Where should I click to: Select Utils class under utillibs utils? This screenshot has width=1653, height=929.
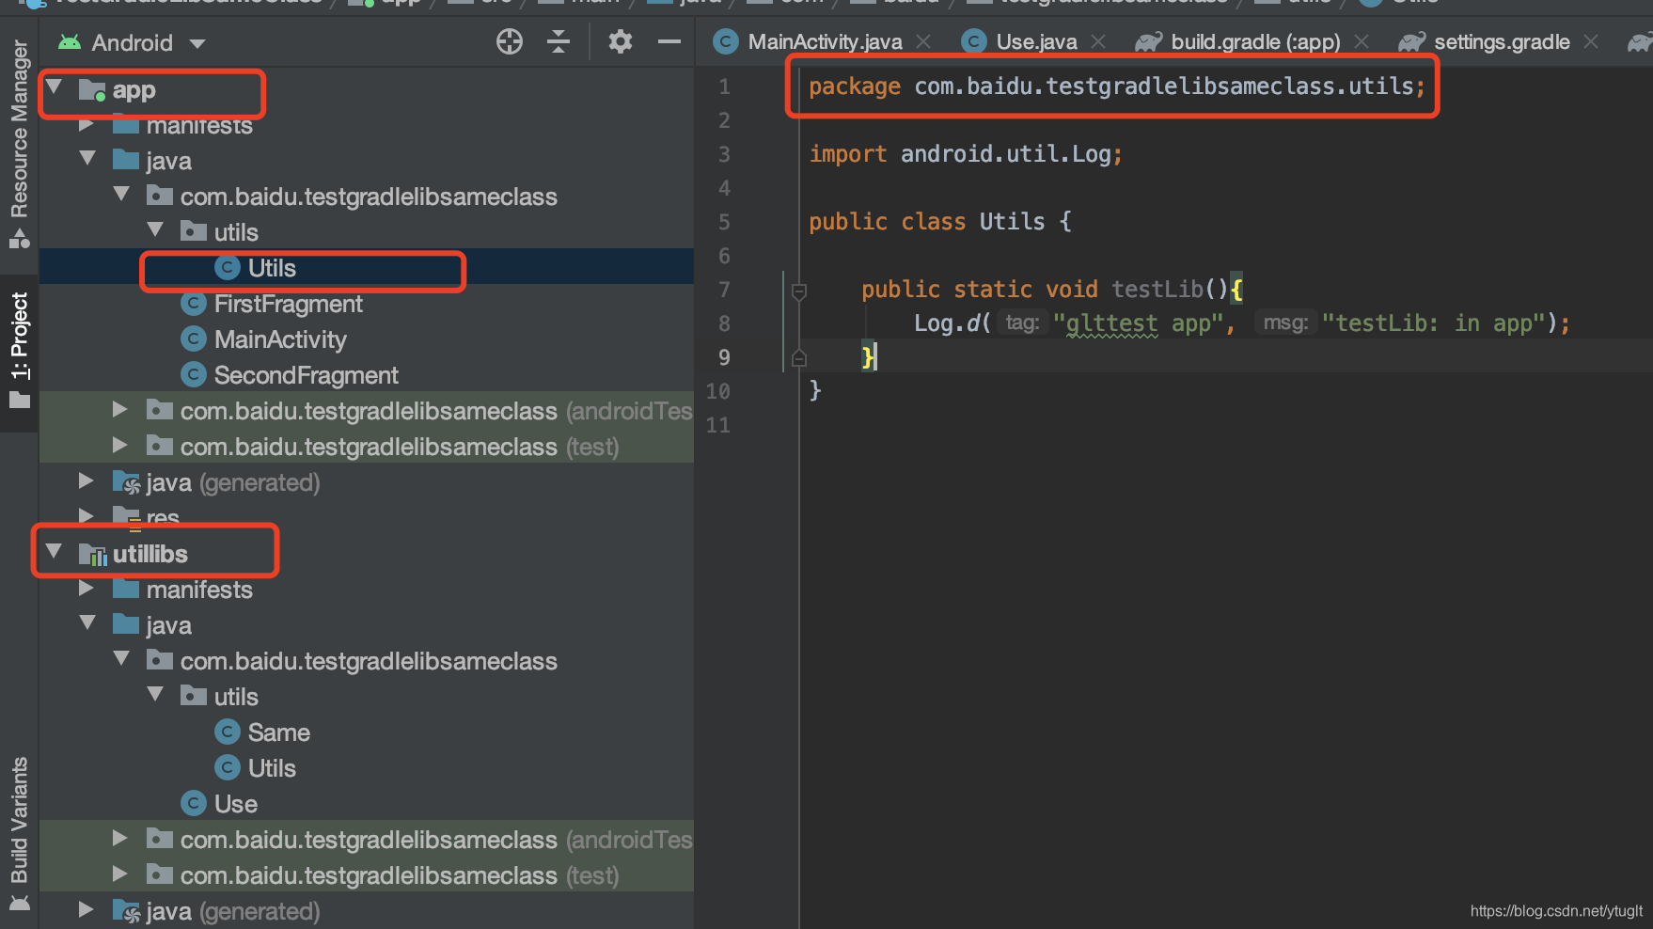pos(272,768)
